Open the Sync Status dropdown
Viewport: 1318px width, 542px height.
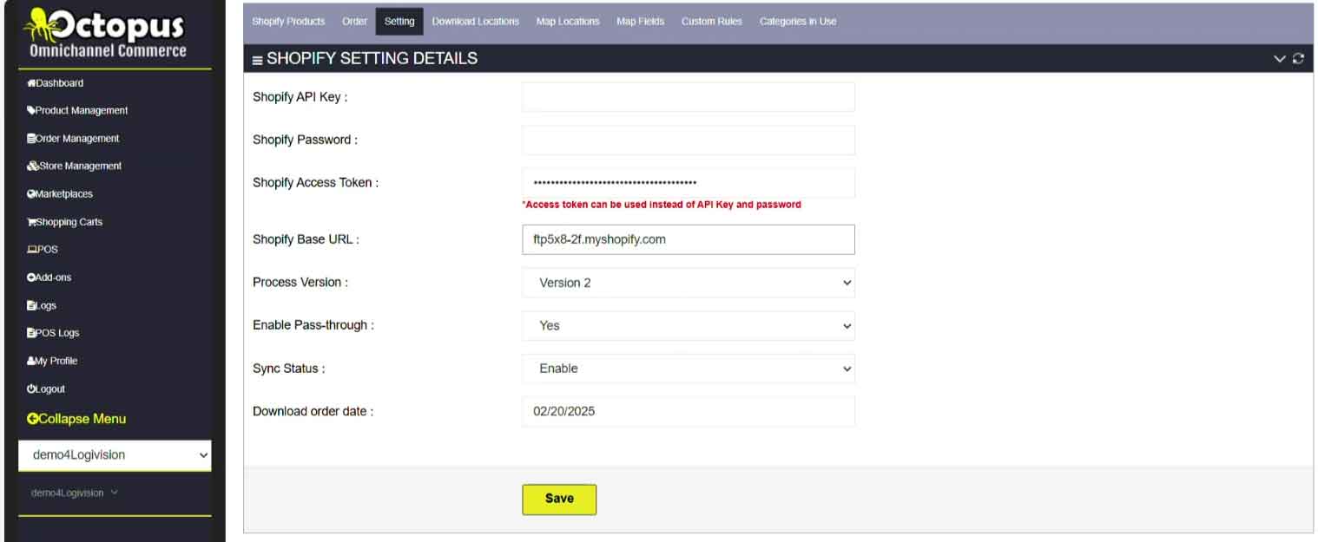(x=689, y=369)
